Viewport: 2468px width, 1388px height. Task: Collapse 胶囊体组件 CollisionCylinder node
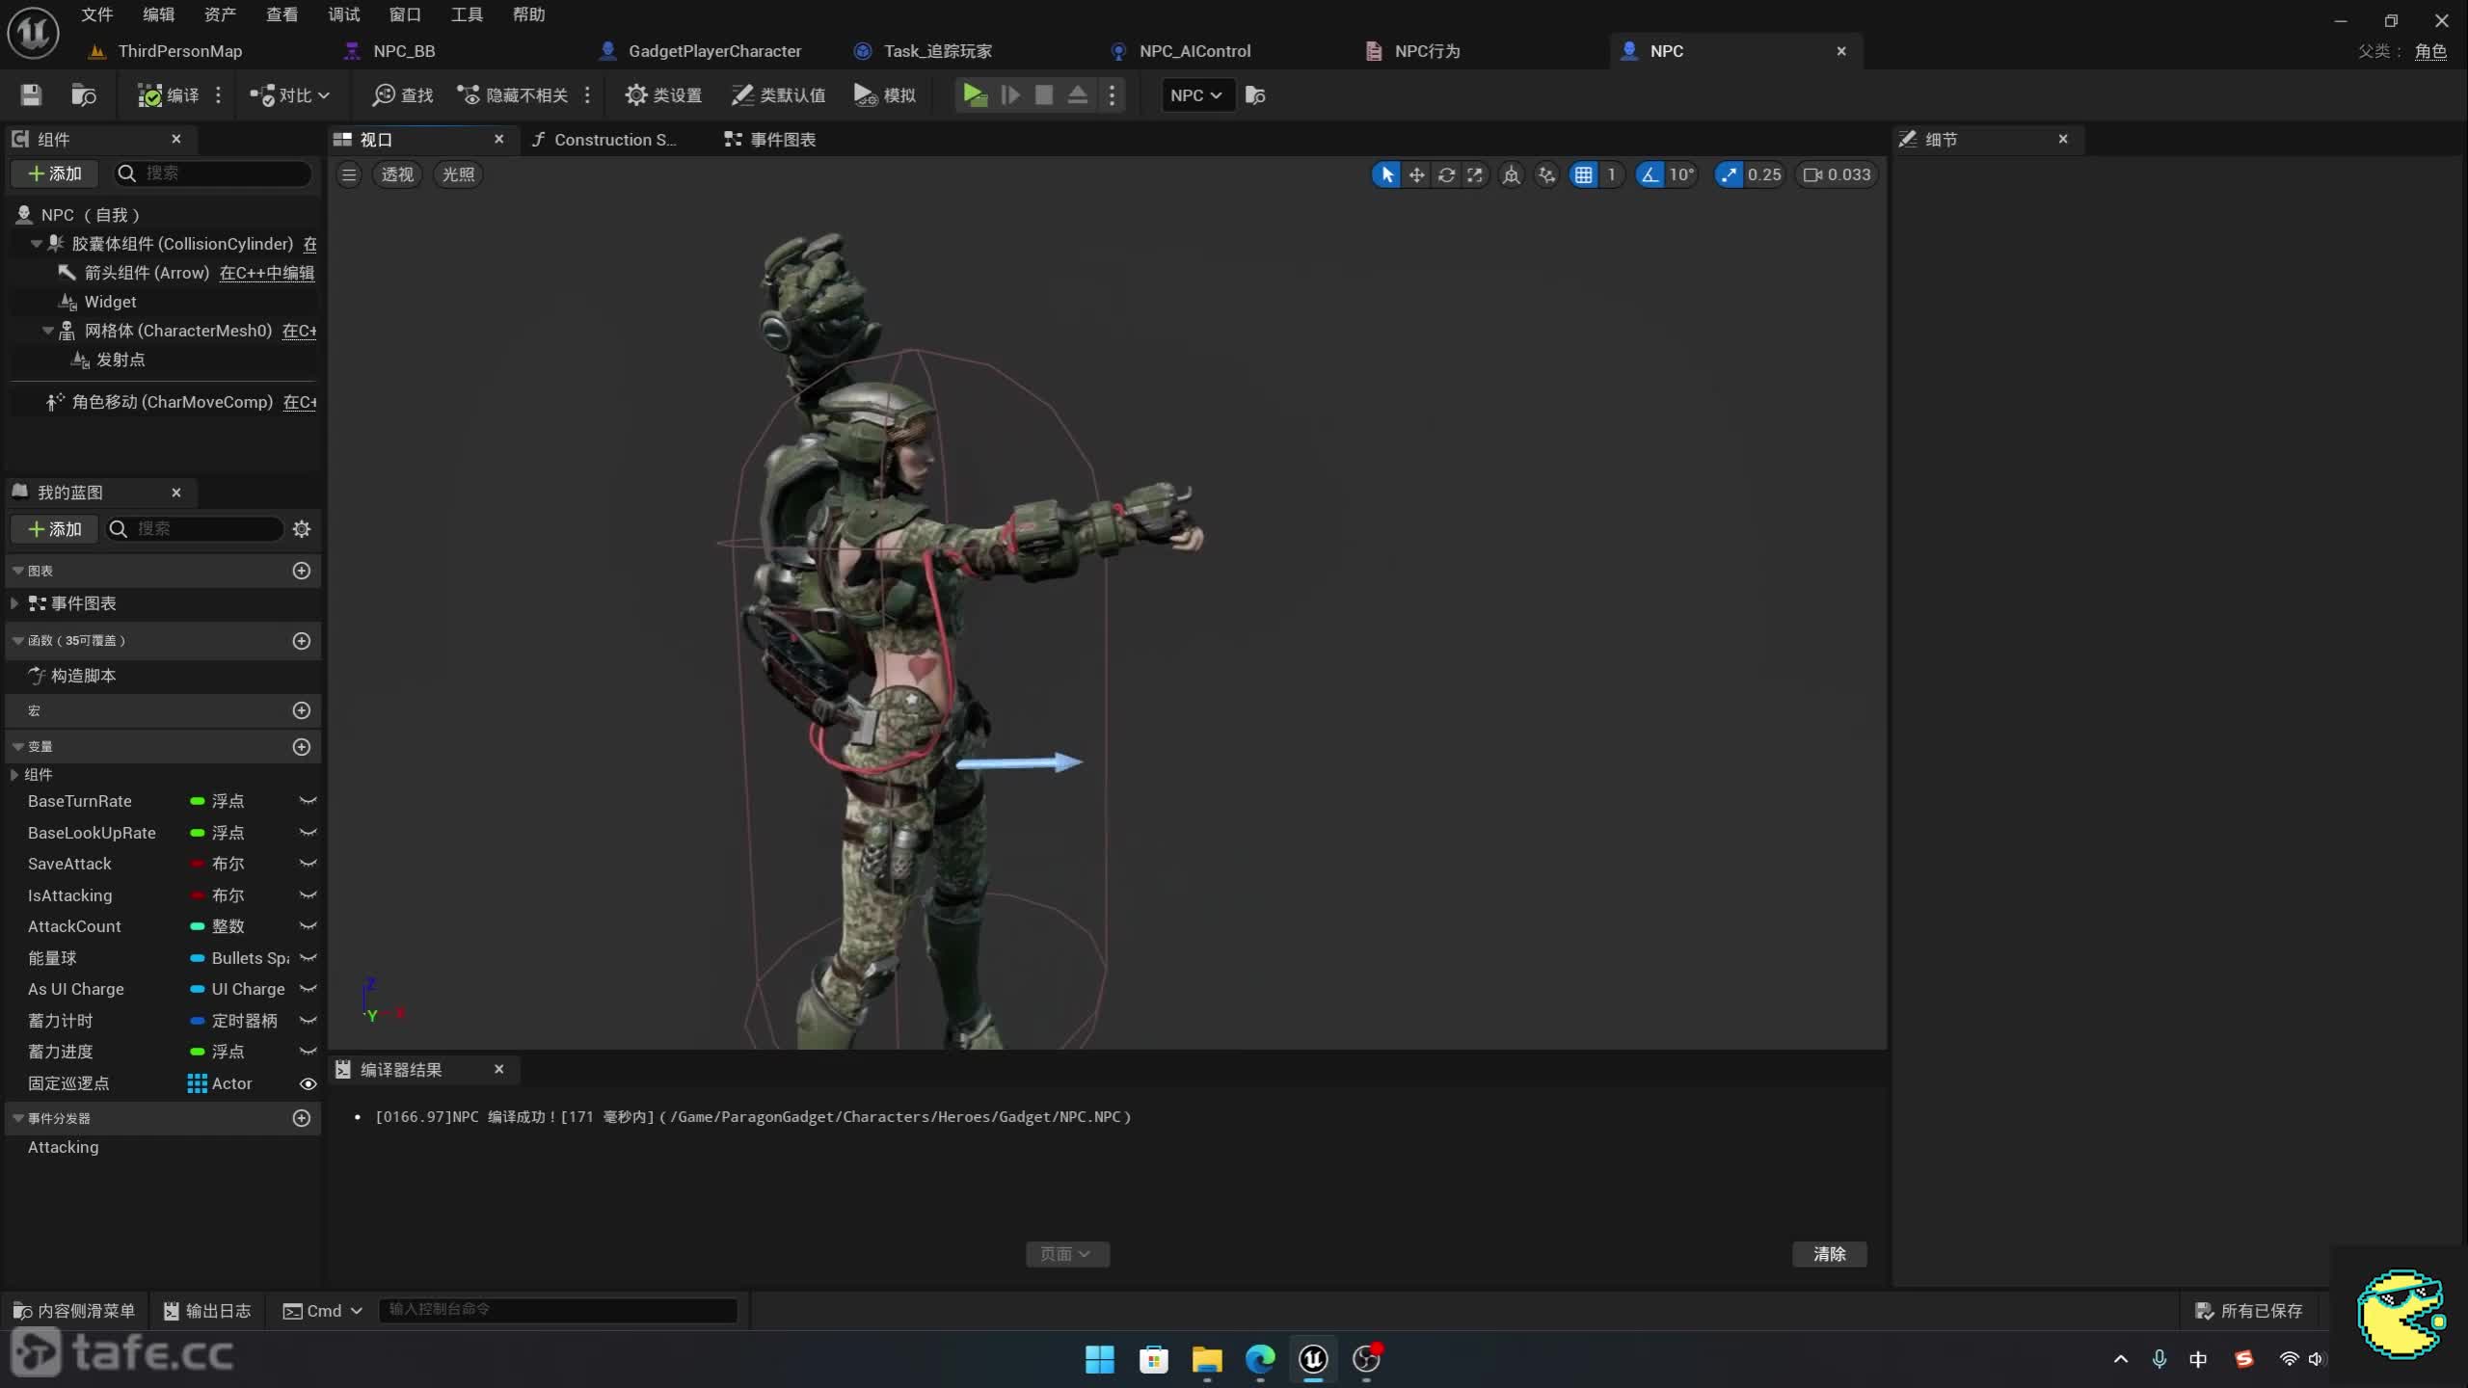point(37,244)
